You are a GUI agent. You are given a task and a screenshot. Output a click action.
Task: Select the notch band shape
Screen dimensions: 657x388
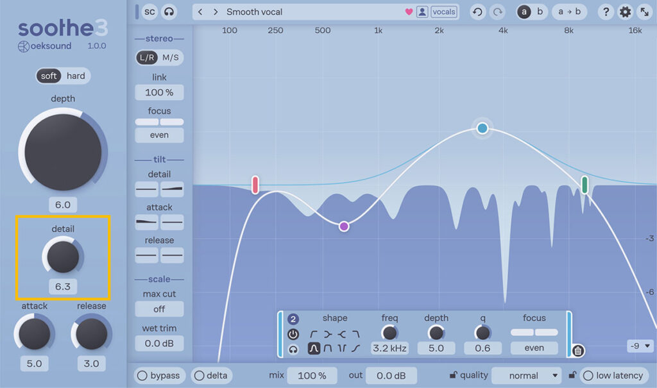tap(342, 348)
